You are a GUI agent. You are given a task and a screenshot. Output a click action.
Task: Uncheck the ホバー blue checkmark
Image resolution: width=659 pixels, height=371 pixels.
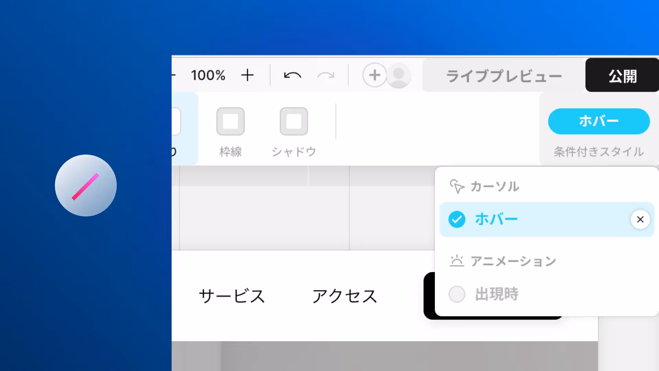(457, 220)
